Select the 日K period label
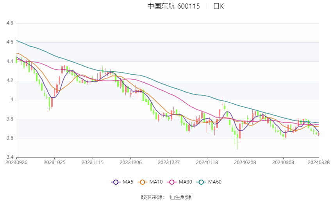332x201 pixels. pos(218,6)
